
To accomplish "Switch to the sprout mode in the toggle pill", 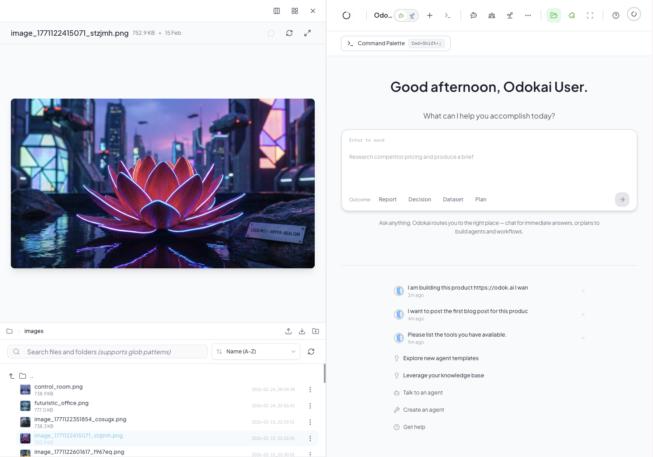I will 412,16.
